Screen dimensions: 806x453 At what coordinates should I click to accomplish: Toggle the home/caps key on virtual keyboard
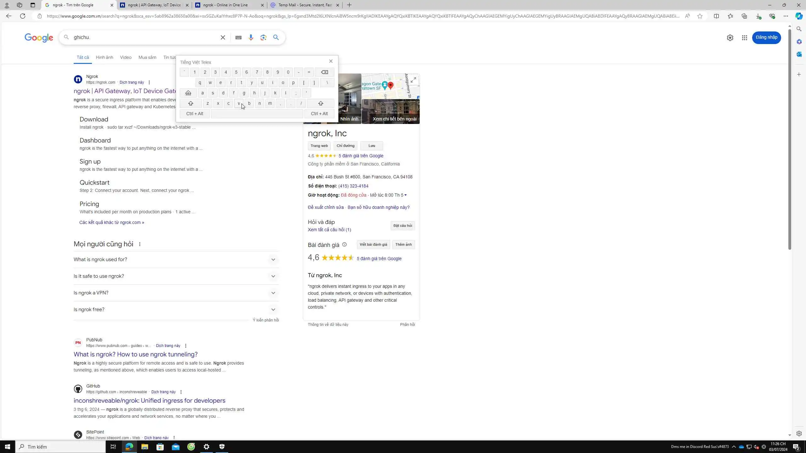point(188,93)
